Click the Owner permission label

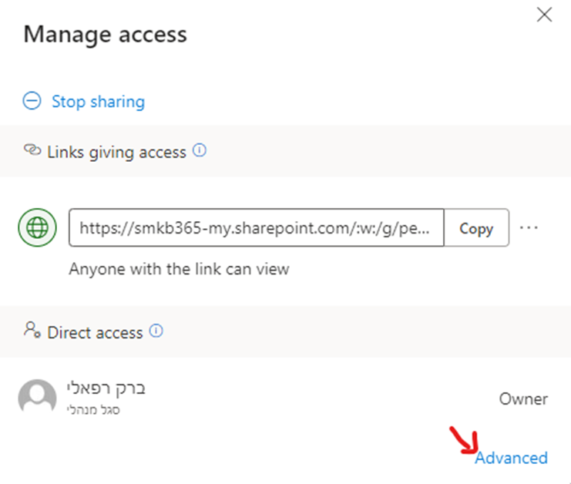[x=523, y=399]
